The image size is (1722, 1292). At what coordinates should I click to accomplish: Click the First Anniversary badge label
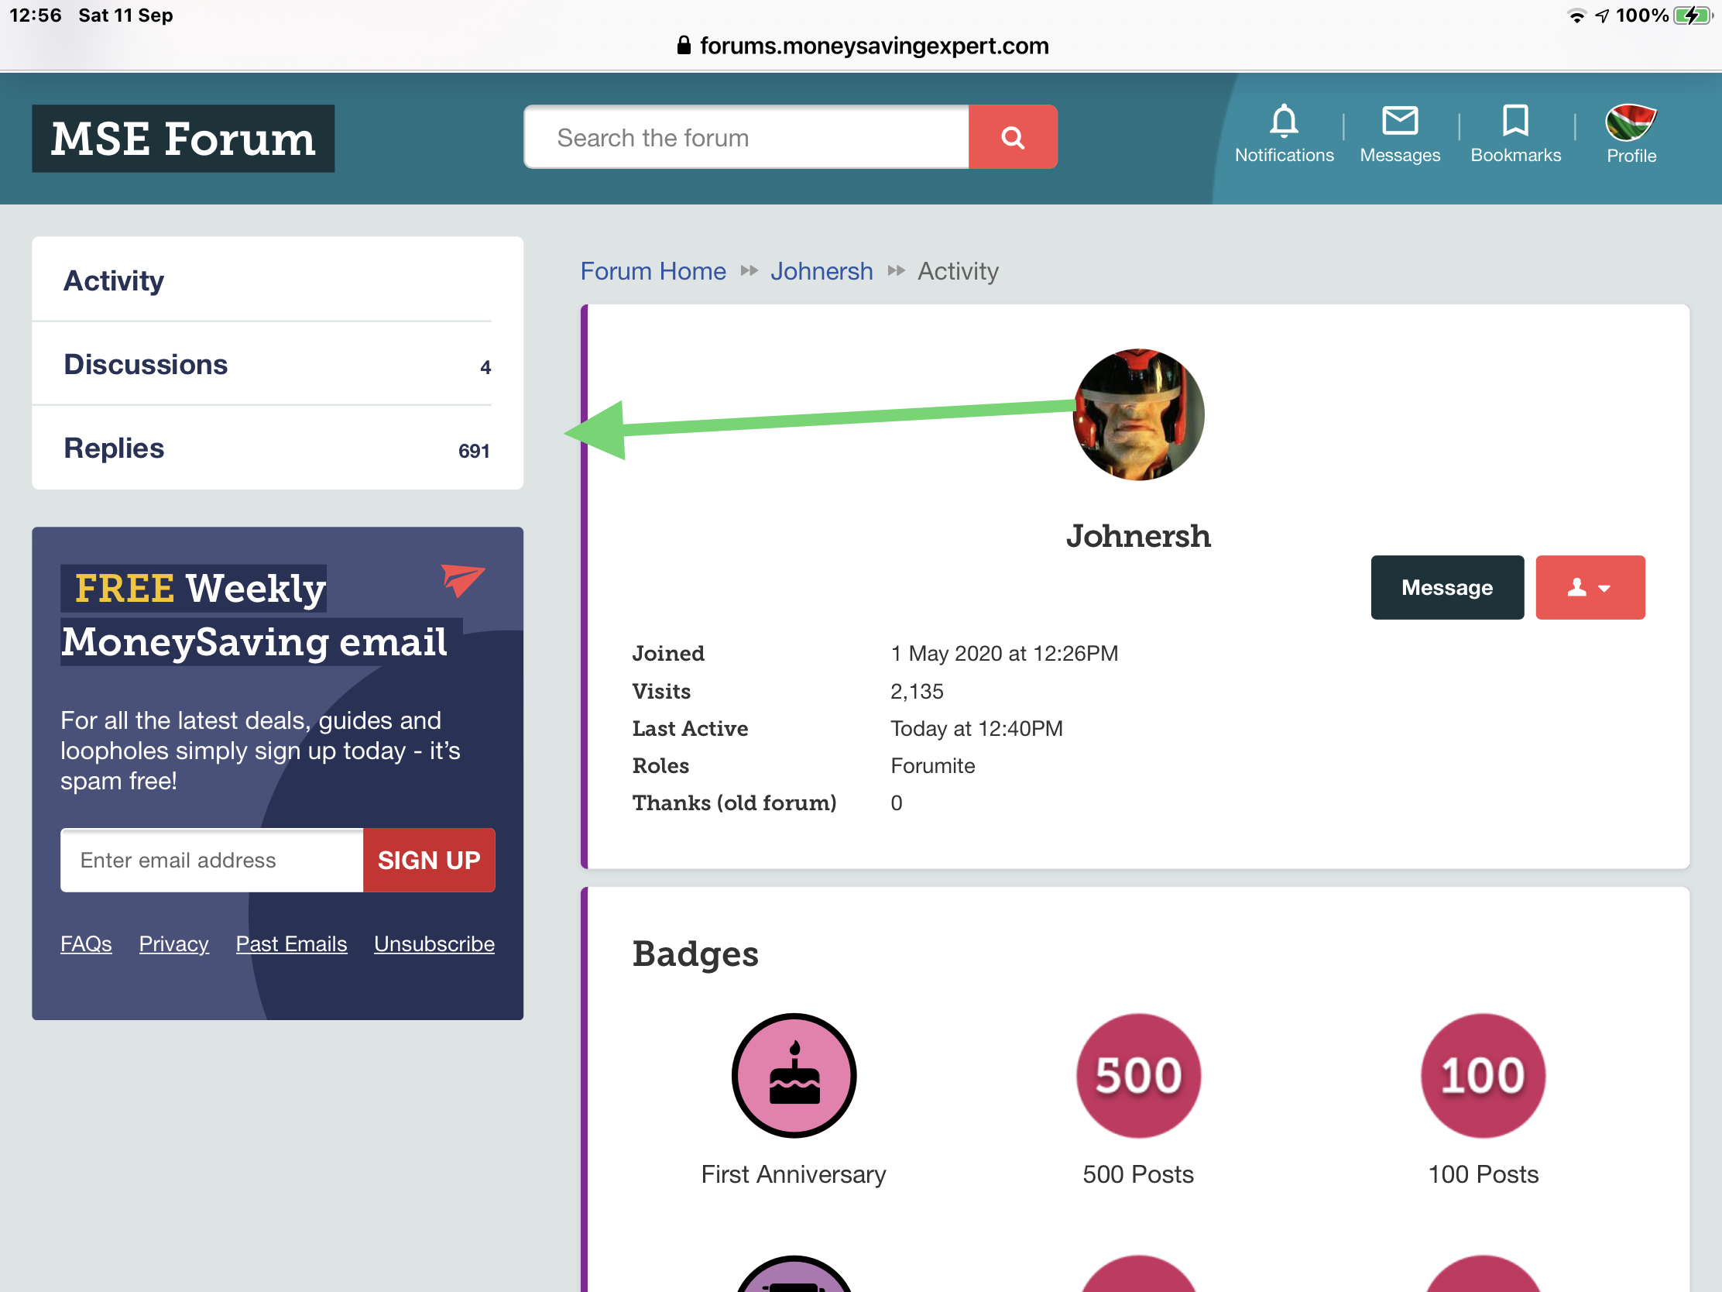click(794, 1173)
